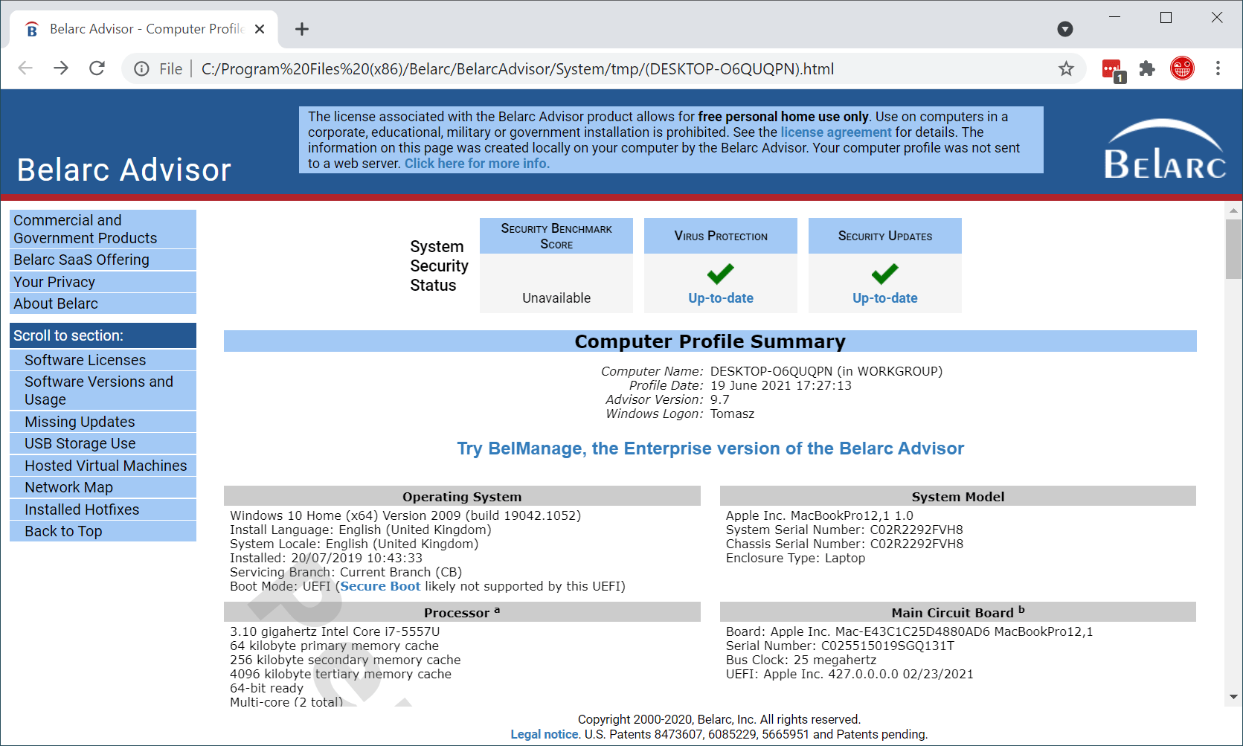Open the Chrome three-dot menu
This screenshot has width=1243, height=746.
point(1218,68)
